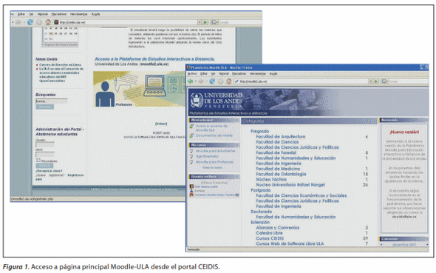Click the reload icon in Moodle browser toolbar
The height and width of the screenshot is (273, 436).
pyautogui.click(x=212, y=81)
